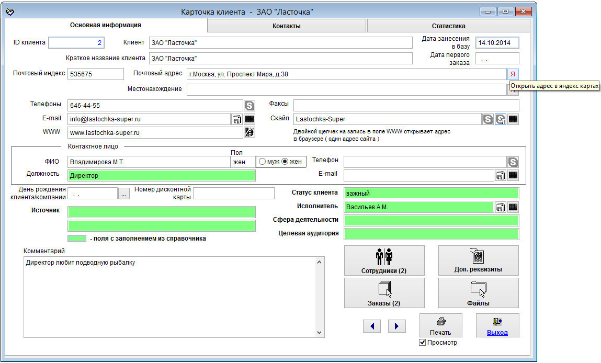Go to next client with right arrow
601x363 pixels.
[397, 326]
